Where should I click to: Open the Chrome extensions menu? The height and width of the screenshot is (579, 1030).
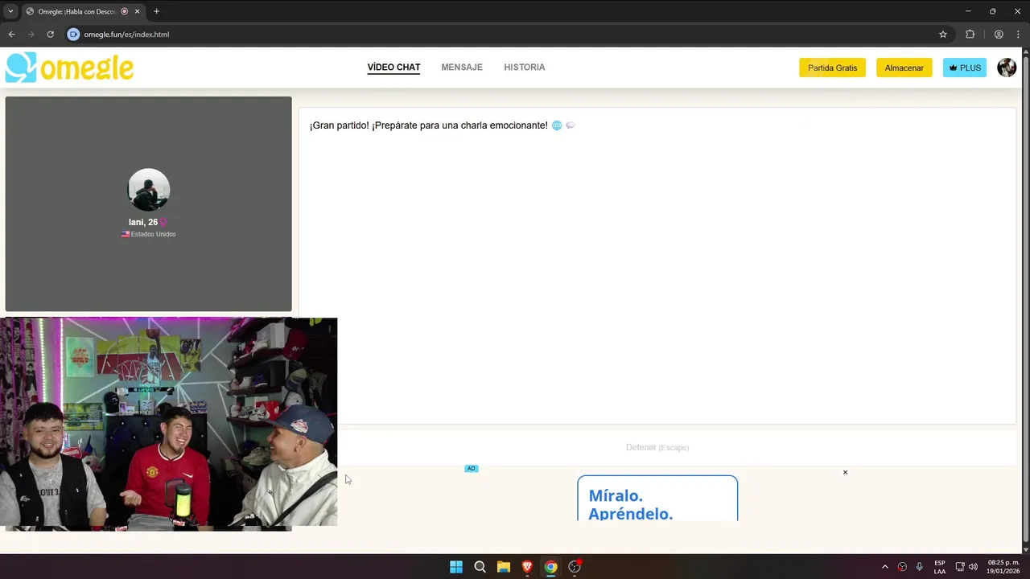(x=970, y=35)
